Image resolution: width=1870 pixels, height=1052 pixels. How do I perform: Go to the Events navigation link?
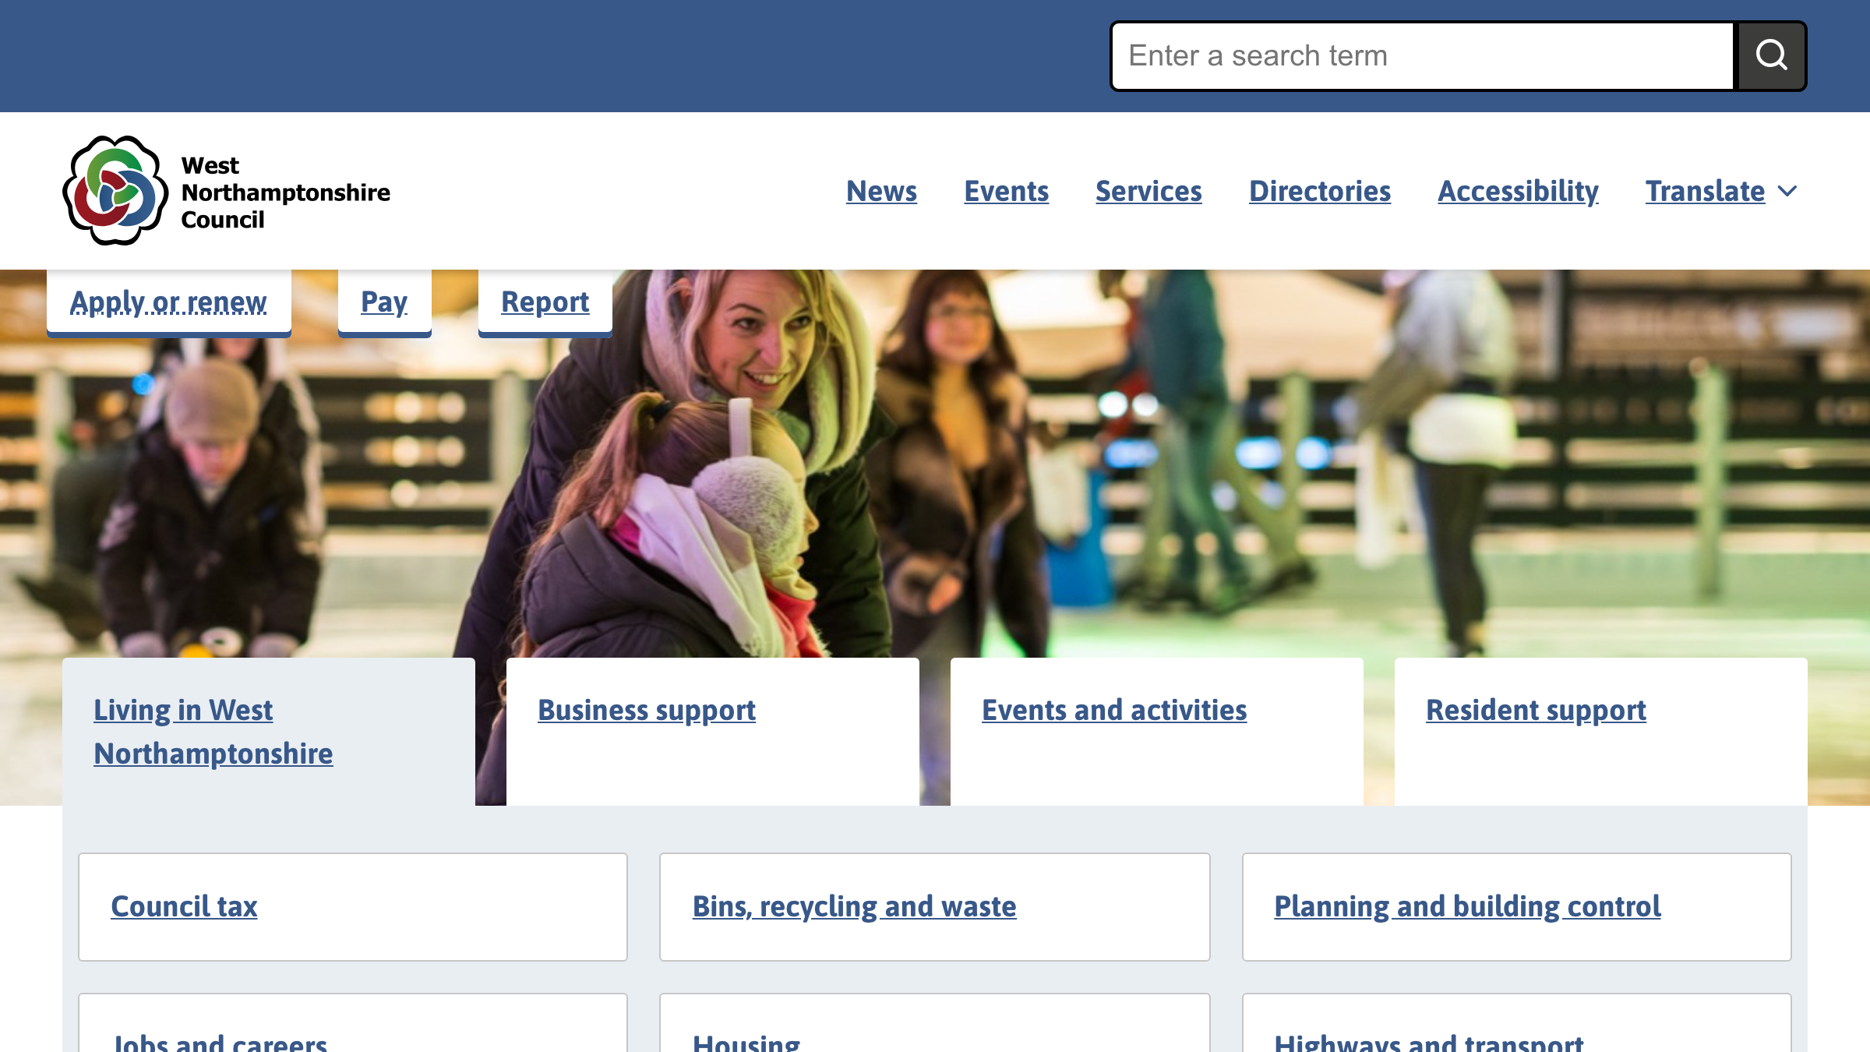[1006, 191]
